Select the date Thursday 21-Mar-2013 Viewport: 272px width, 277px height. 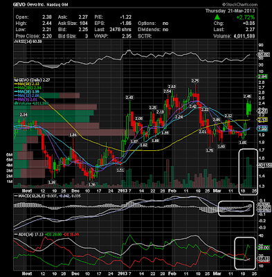click(x=230, y=11)
